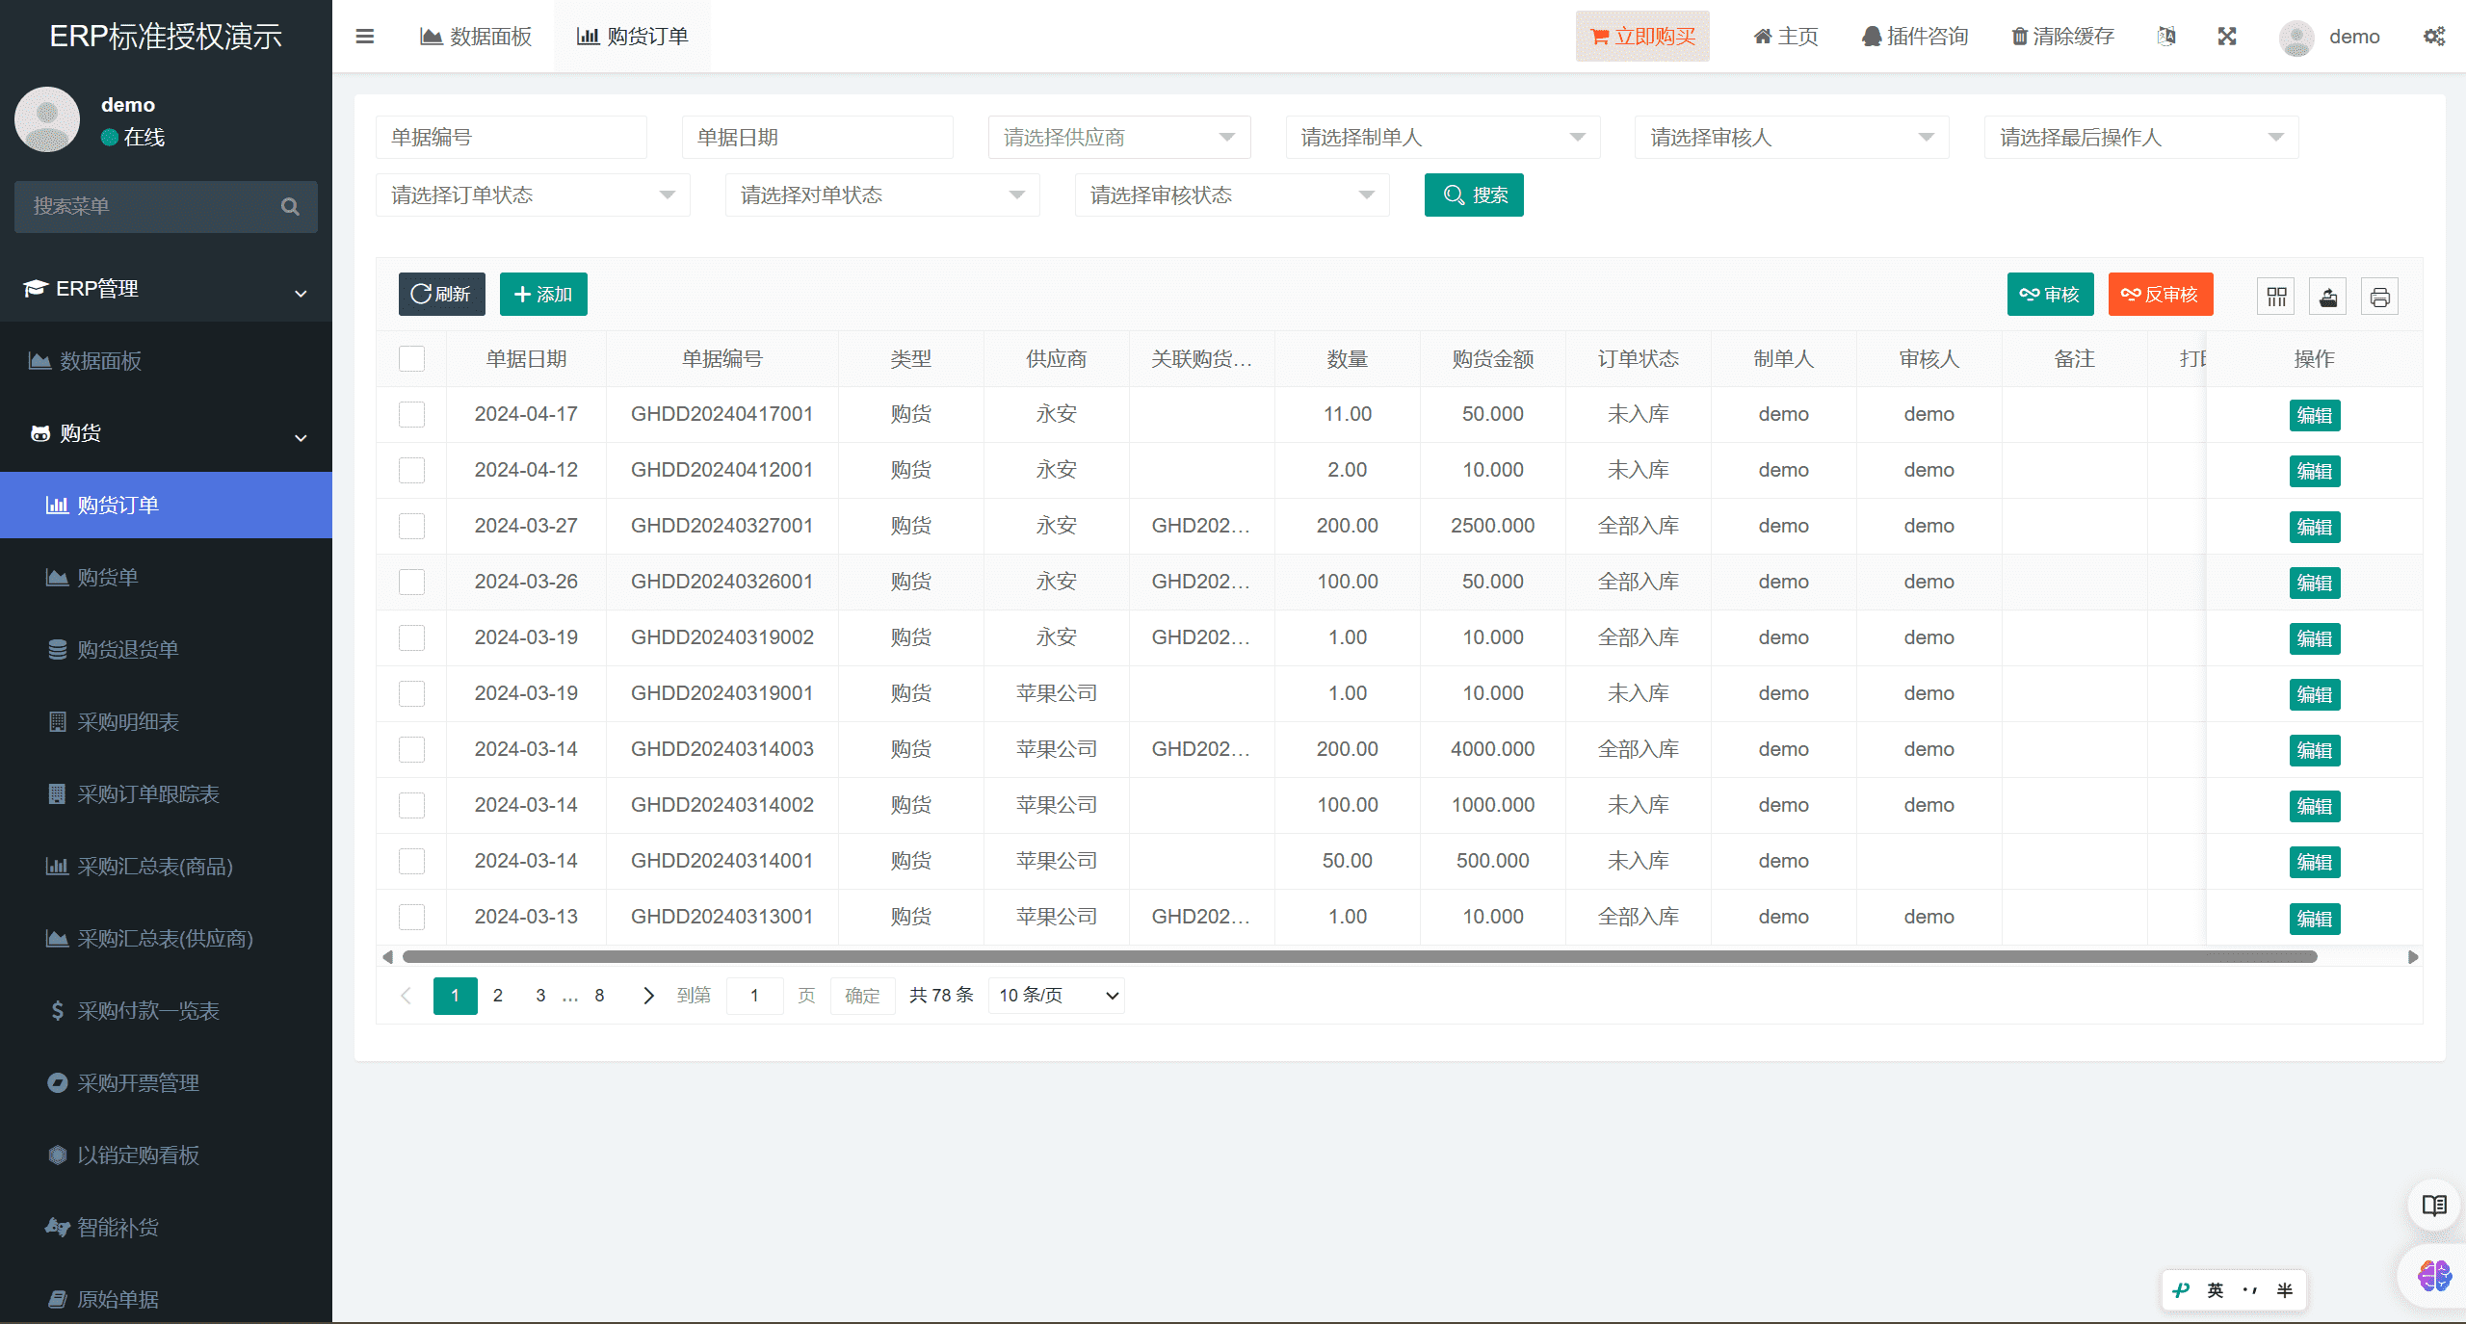The height and width of the screenshot is (1324, 2466).
Task: Click the 英 input method indicator
Action: click(x=2216, y=1290)
